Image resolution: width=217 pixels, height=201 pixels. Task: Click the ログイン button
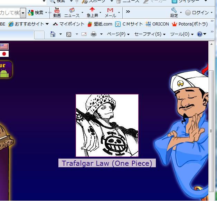coord(197,13)
